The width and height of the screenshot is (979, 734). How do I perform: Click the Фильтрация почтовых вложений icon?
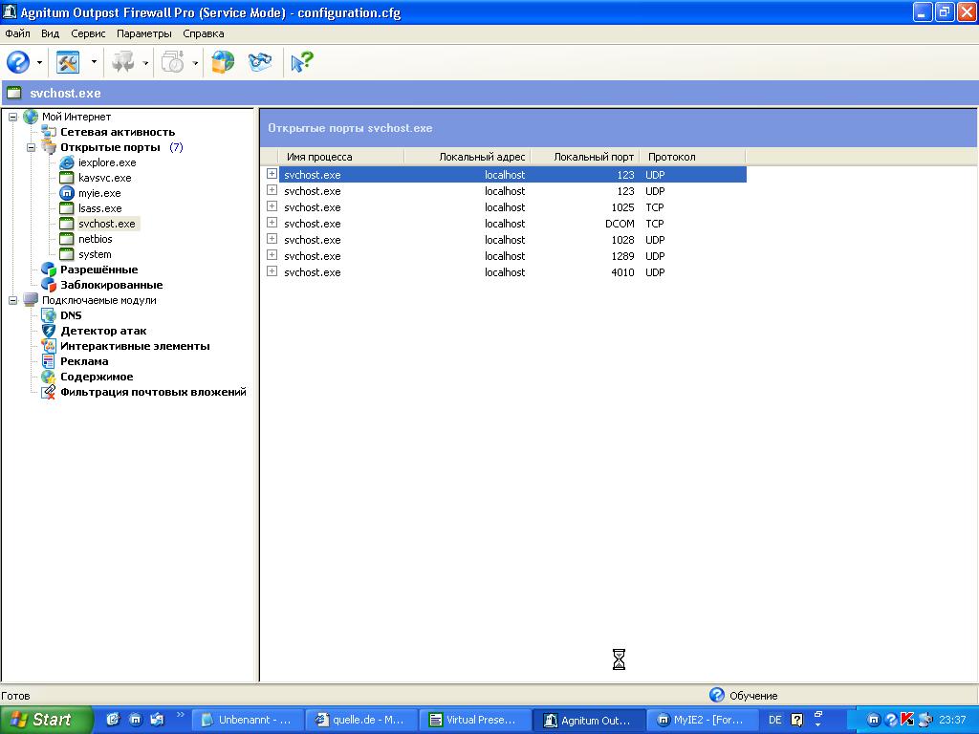[x=49, y=392]
